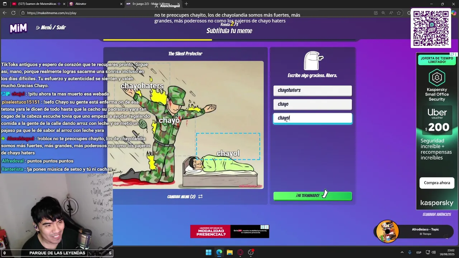Open the Windows Start menu
Viewport: 459px width, 258px height.
click(208, 253)
